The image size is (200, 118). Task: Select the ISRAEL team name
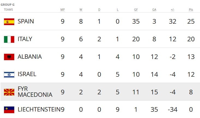tap(27, 74)
